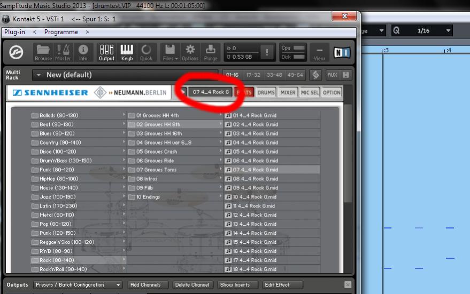Click the 07 4_4 Rock G groove name
Image resolution: width=470 pixels, height=294 pixels.
[211, 92]
